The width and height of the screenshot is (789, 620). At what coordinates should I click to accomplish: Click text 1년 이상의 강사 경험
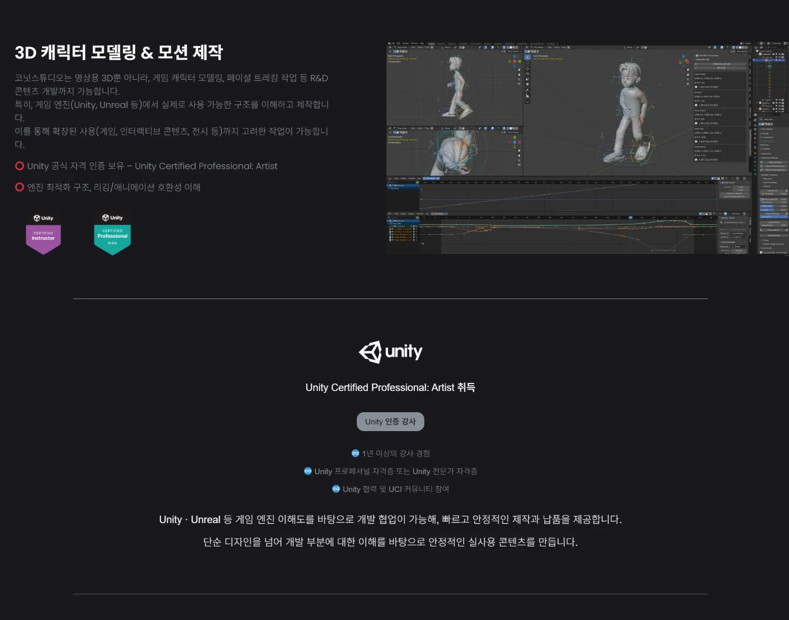396,453
